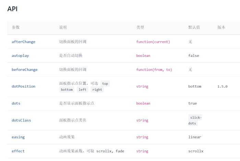Select the slick-dots default value
The height and width of the screenshot is (161, 240).
[195, 120]
